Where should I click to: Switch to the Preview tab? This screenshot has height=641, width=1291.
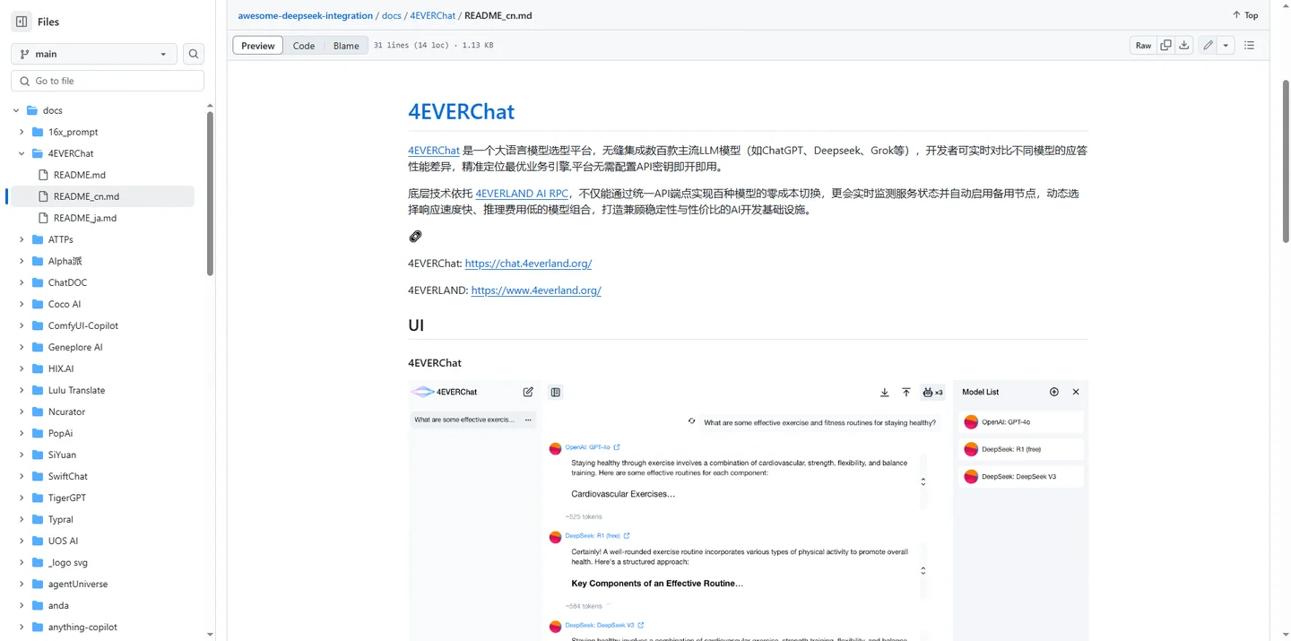[x=258, y=46]
